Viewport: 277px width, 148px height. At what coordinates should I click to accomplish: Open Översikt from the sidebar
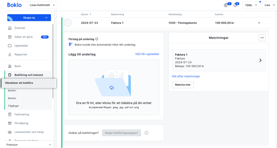pyautogui.click(x=19, y=28)
